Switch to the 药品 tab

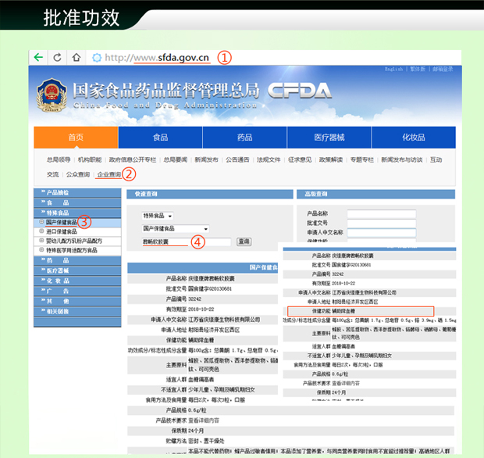pyautogui.click(x=245, y=138)
